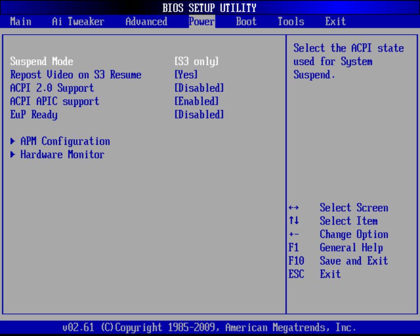
Task: Toggle EuP Ready [Disabled] value
Action: point(199,115)
